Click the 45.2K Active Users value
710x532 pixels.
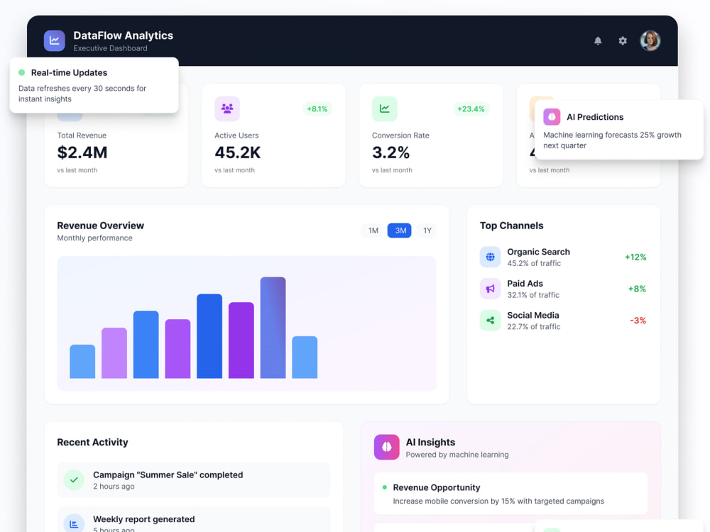point(238,153)
